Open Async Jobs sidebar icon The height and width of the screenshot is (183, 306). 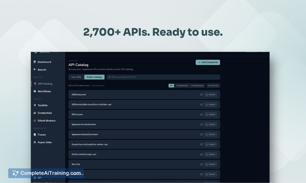coord(35,142)
